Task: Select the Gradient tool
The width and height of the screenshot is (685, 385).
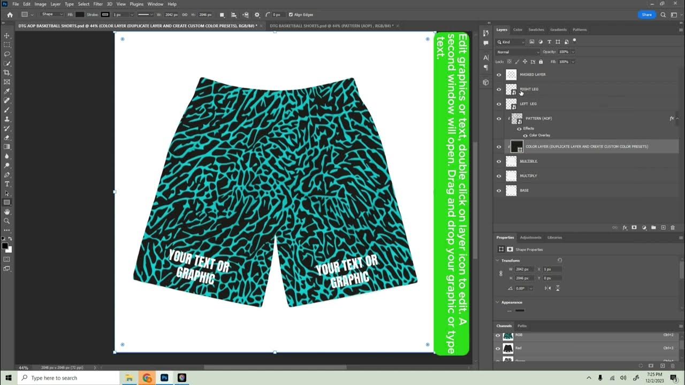Action: [x=7, y=147]
